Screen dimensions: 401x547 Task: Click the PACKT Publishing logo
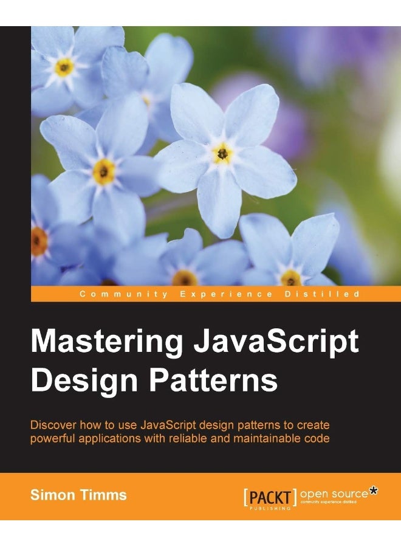click(270, 499)
